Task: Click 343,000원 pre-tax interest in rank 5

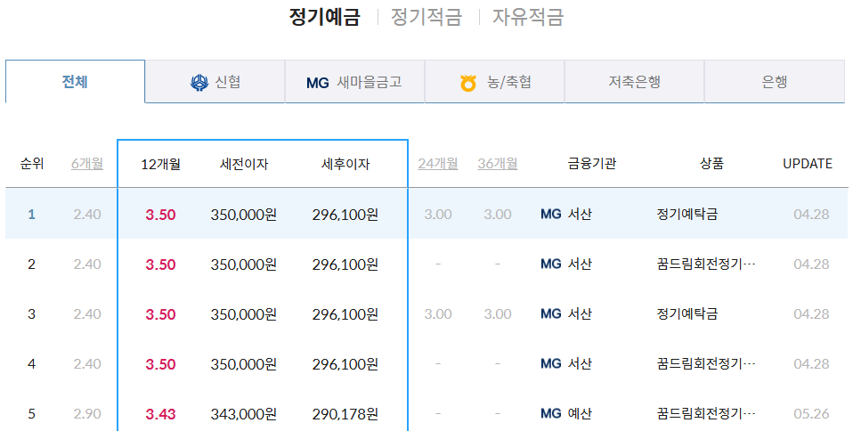Action: pyautogui.click(x=244, y=414)
